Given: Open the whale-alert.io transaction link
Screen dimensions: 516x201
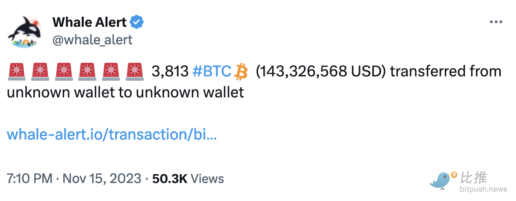Looking at the screenshot, I should tap(112, 134).
